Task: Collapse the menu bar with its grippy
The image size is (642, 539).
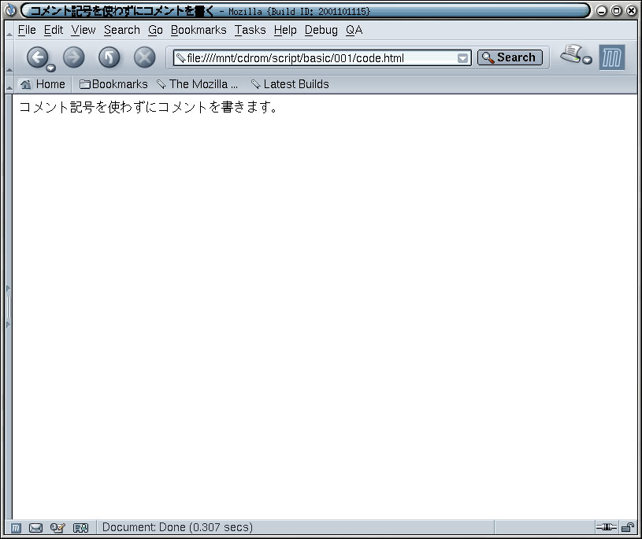Action: coord(9,30)
